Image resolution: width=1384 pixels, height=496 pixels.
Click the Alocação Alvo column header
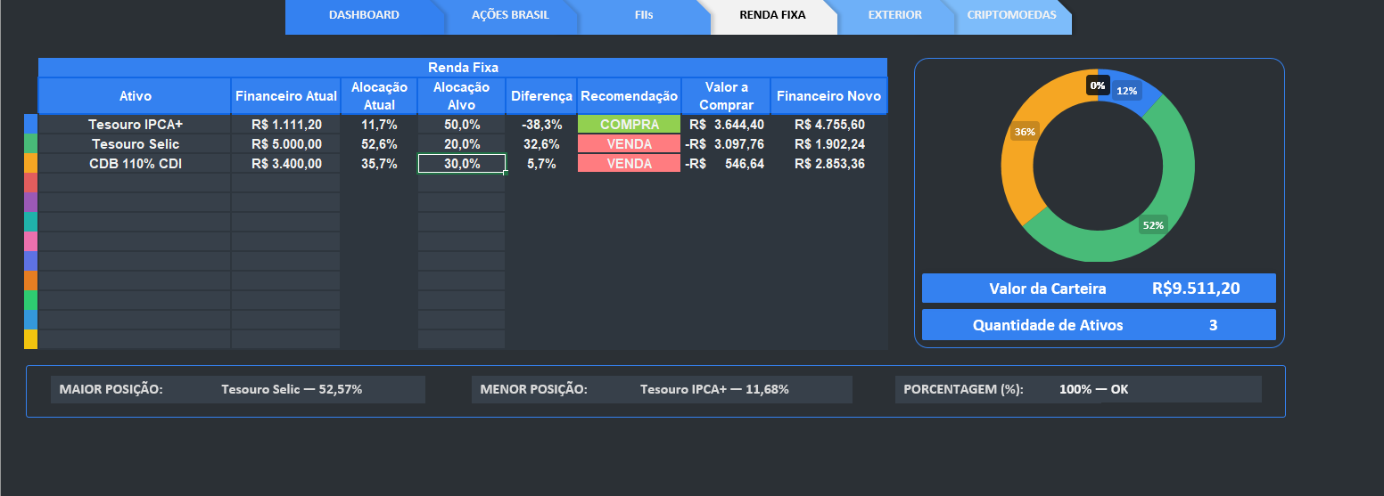[x=461, y=96]
